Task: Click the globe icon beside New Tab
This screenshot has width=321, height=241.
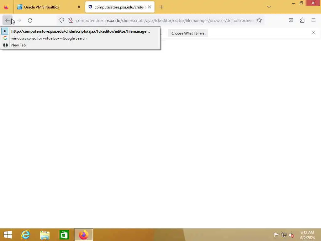Action: tap(6, 45)
